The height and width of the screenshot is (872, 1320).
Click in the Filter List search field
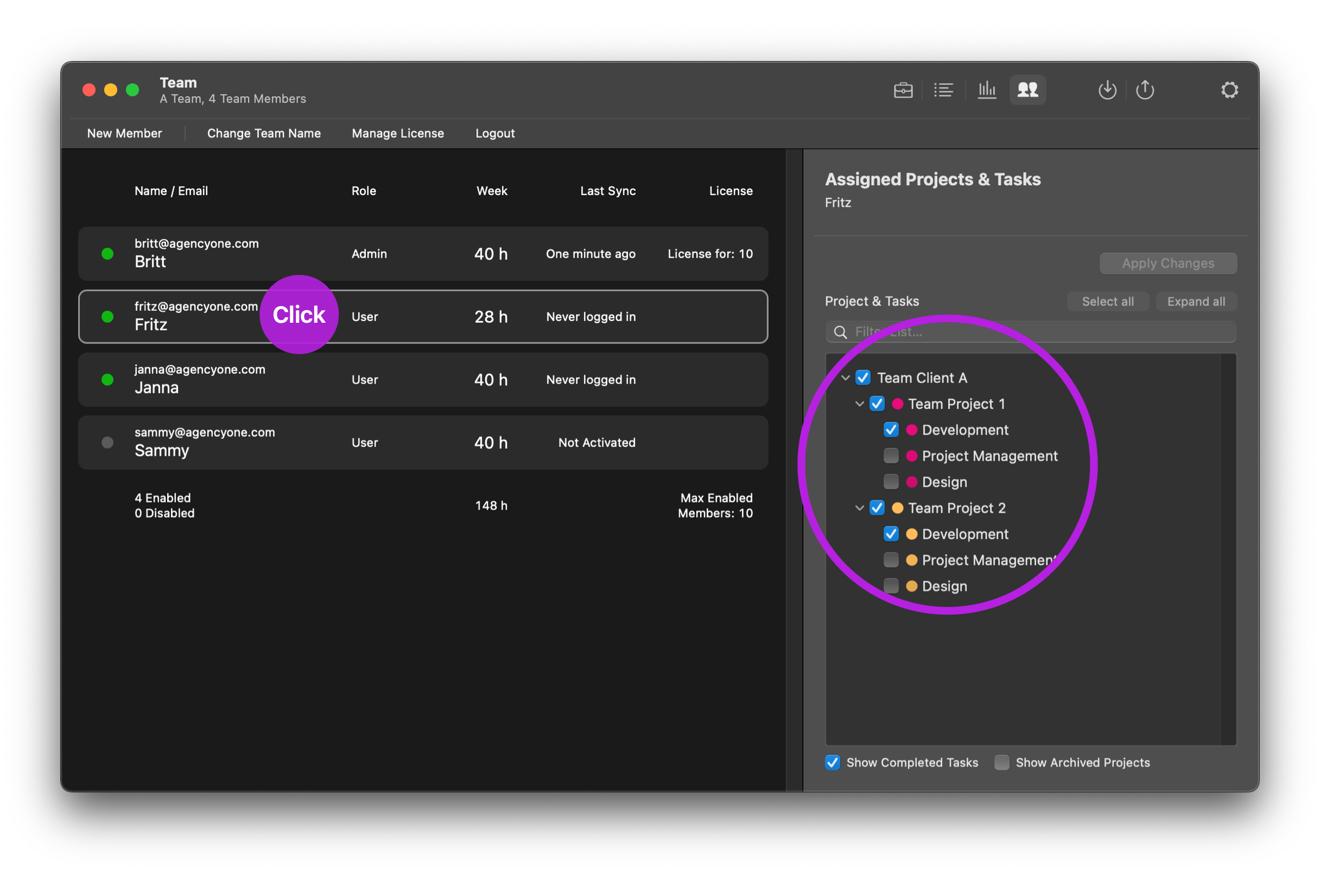pyautogui.click(x=1031, y=332)
